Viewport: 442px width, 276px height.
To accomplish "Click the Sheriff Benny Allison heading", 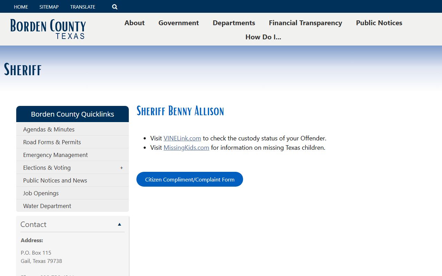I will [180, 111].
